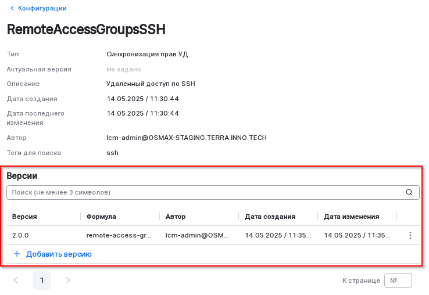
Task: Go back to Конфигурации page
Action: pos(42,8)
